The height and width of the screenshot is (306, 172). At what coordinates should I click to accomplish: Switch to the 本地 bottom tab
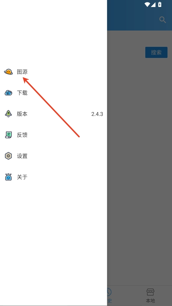(x=150, y=295)
